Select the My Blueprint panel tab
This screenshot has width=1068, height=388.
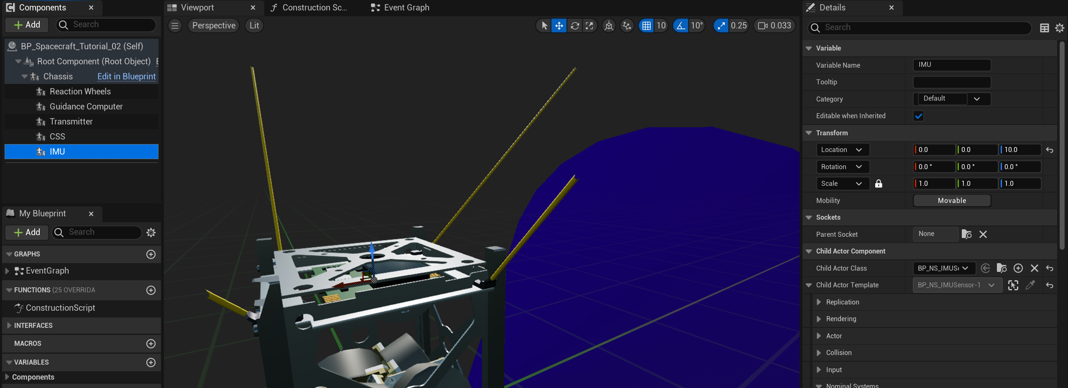tap(42, 213)
